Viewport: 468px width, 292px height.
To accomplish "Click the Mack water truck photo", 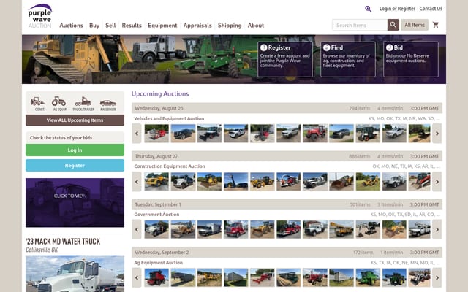I will (75, 274).
